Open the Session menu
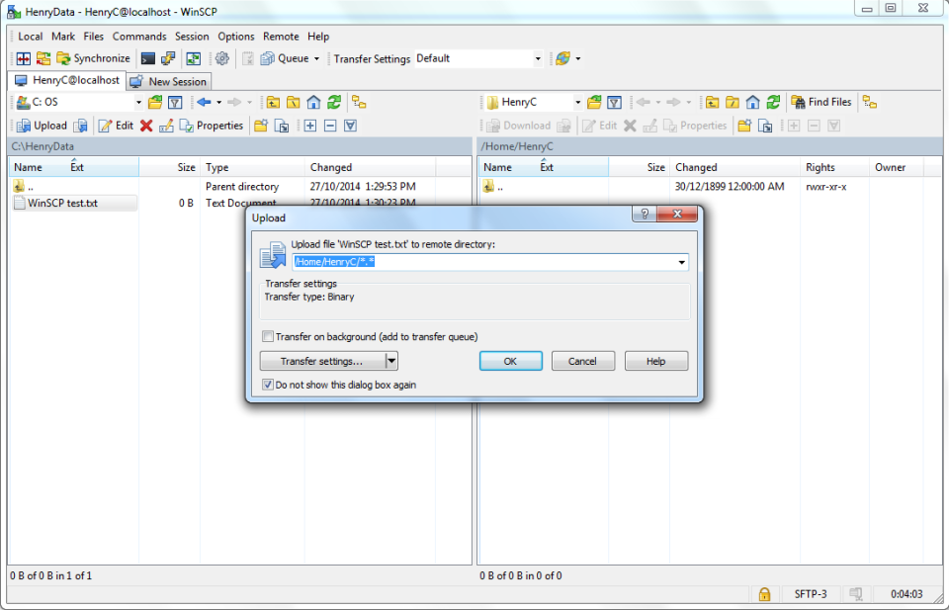 pos(192,37)
